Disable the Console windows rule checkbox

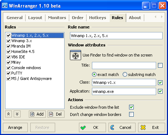pos(8,68)
